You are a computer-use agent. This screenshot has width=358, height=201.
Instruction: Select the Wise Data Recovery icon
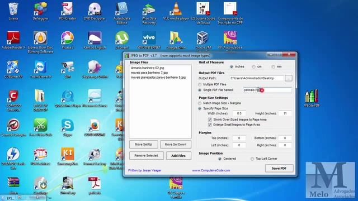point(149,13)
